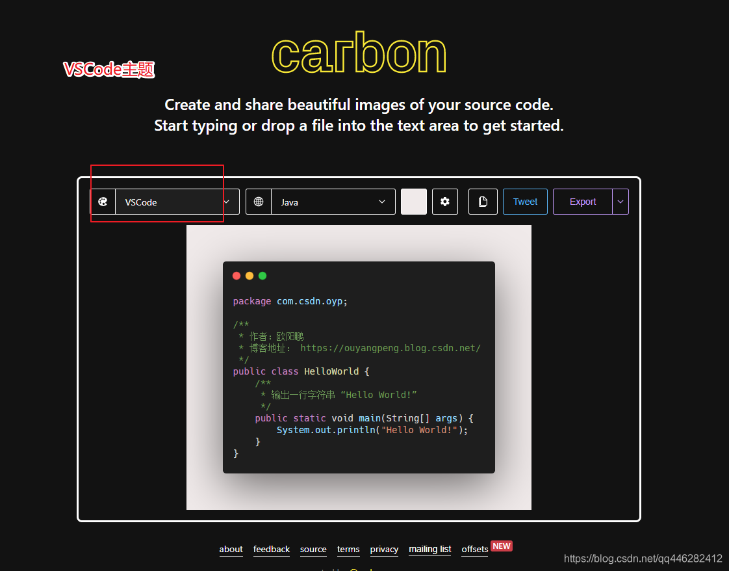Click the System.out.println code line
This screenshot has height=571, width=729.
[x=372, y=430]
